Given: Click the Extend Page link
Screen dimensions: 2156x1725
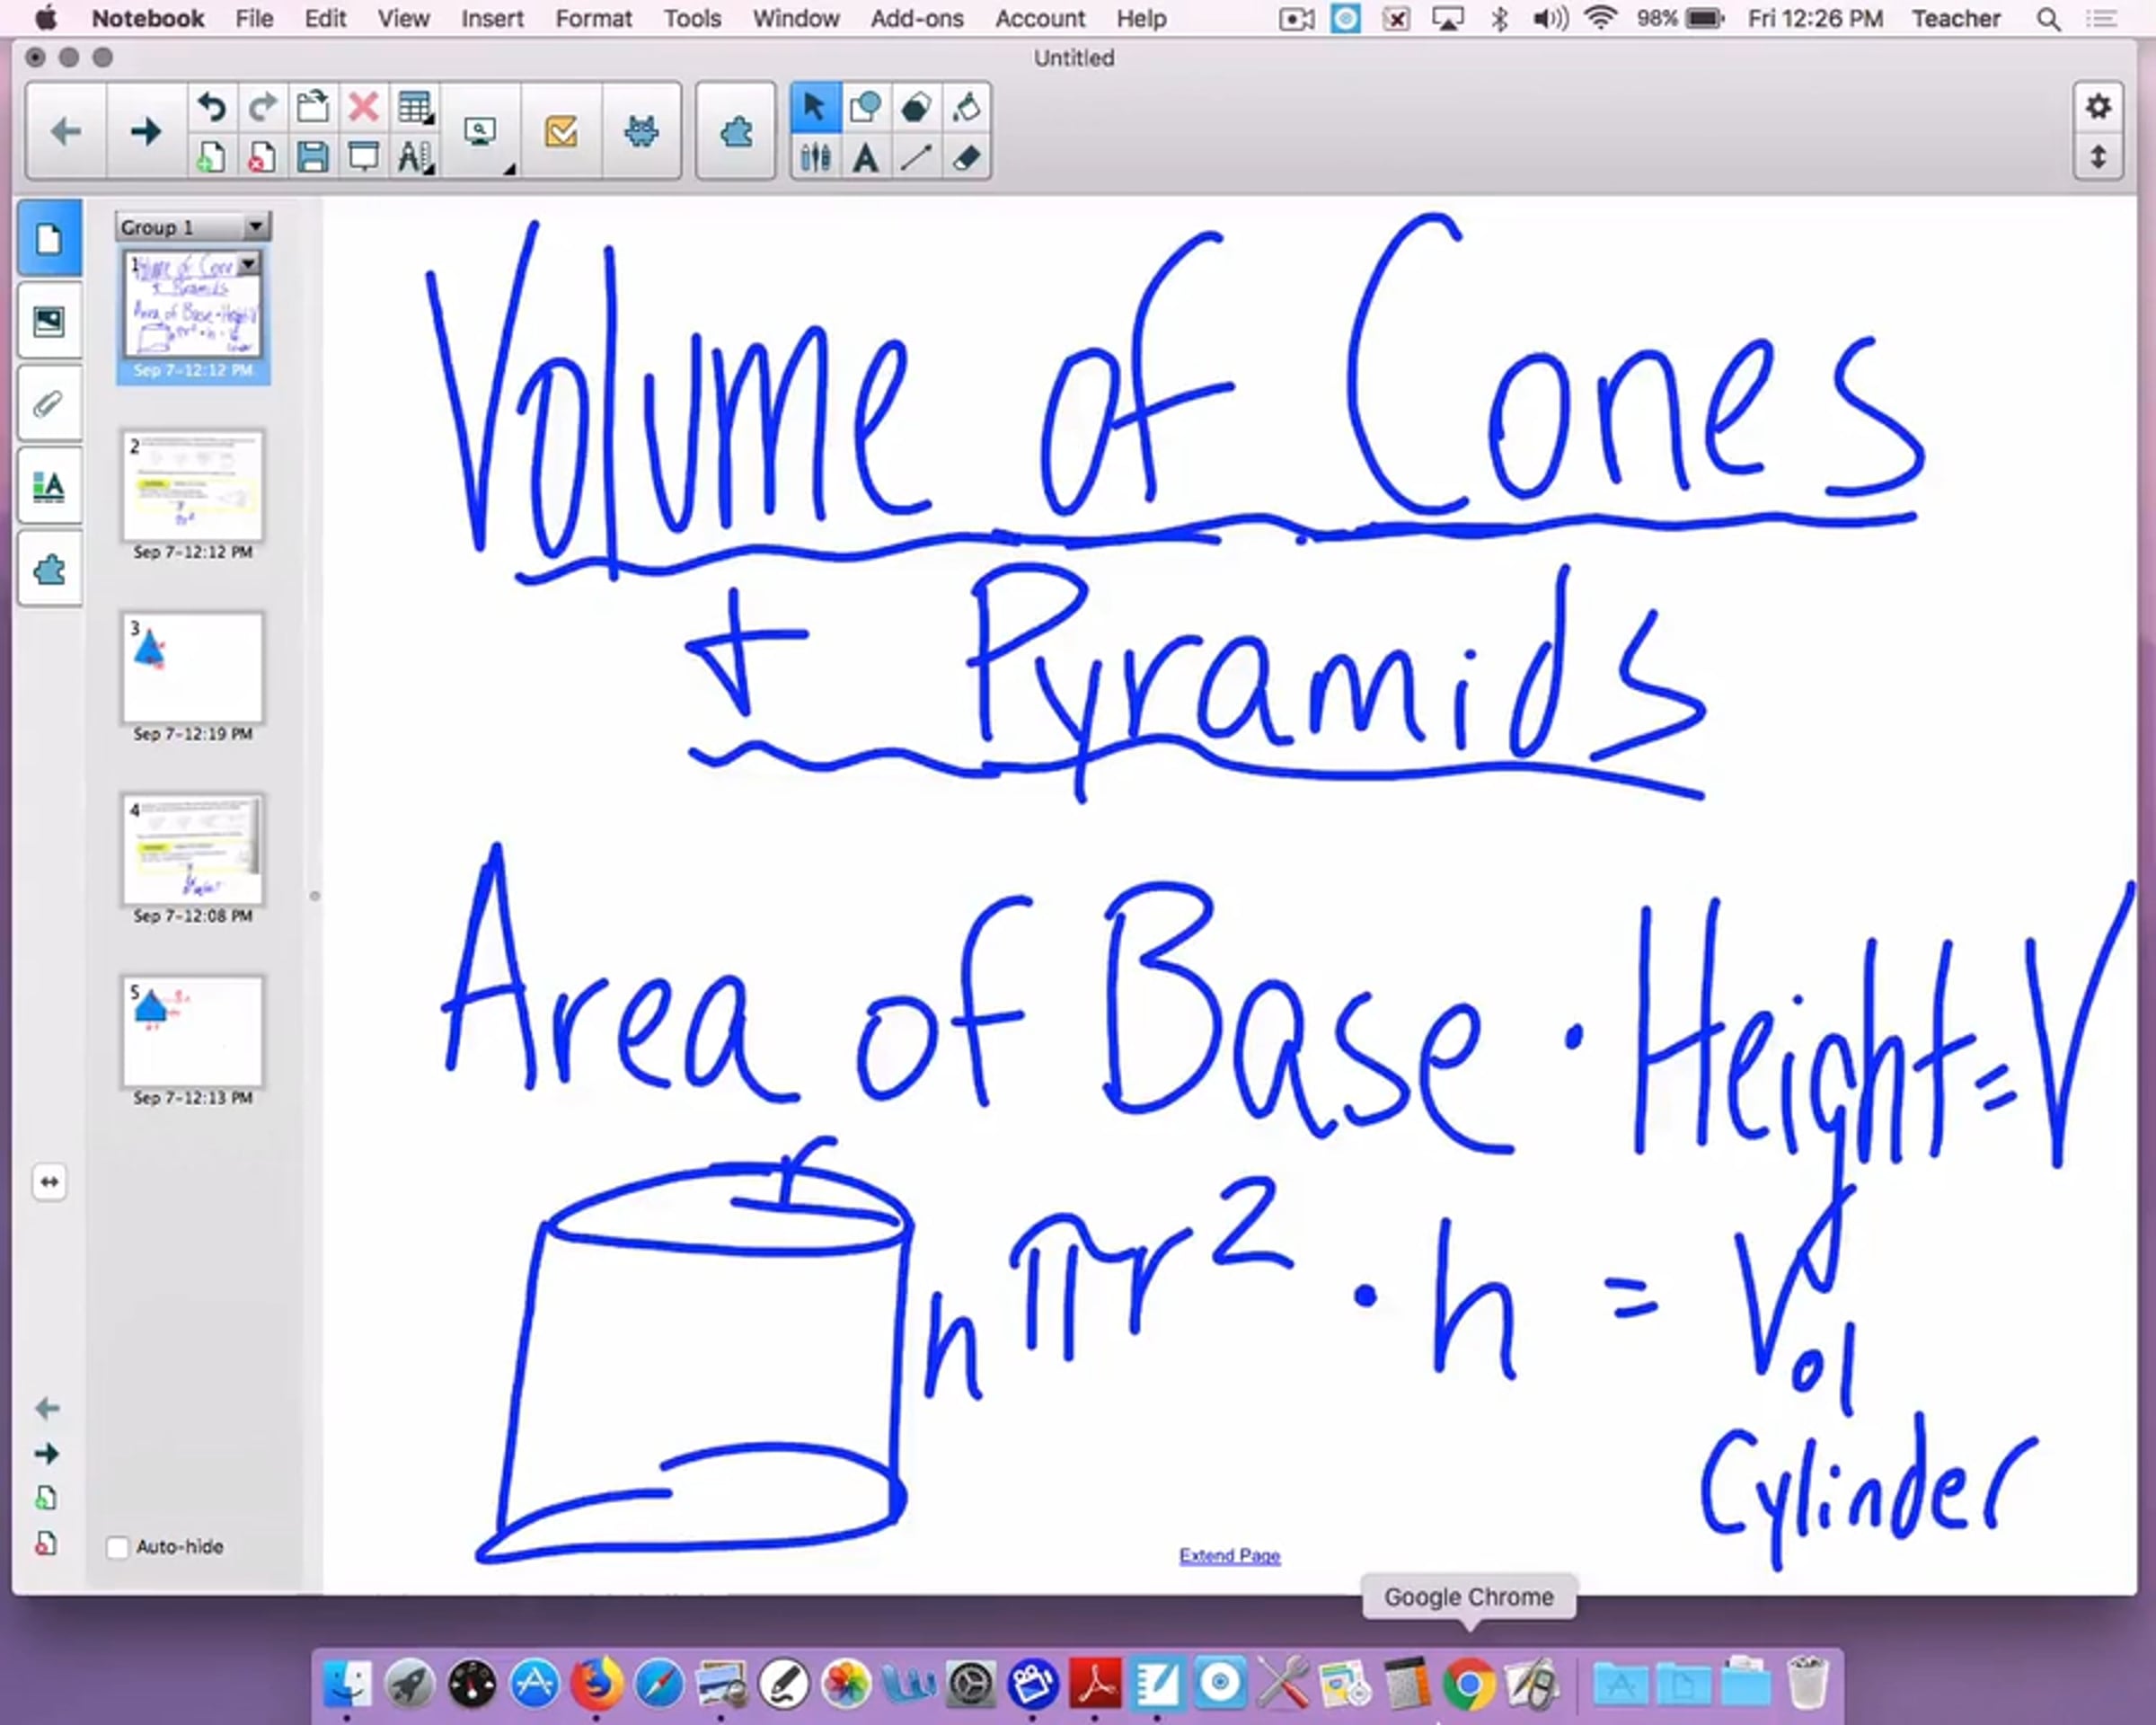Looking at the screenshot, I should tap(1229, 1555).
